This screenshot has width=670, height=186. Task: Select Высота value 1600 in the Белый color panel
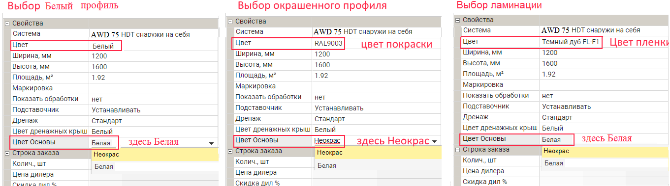[x=99, y=67]
